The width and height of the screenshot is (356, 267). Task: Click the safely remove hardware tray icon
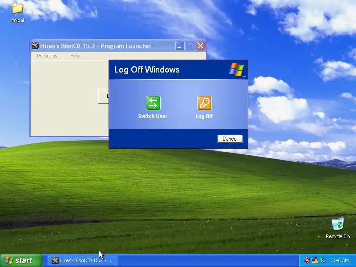(323, 260)
